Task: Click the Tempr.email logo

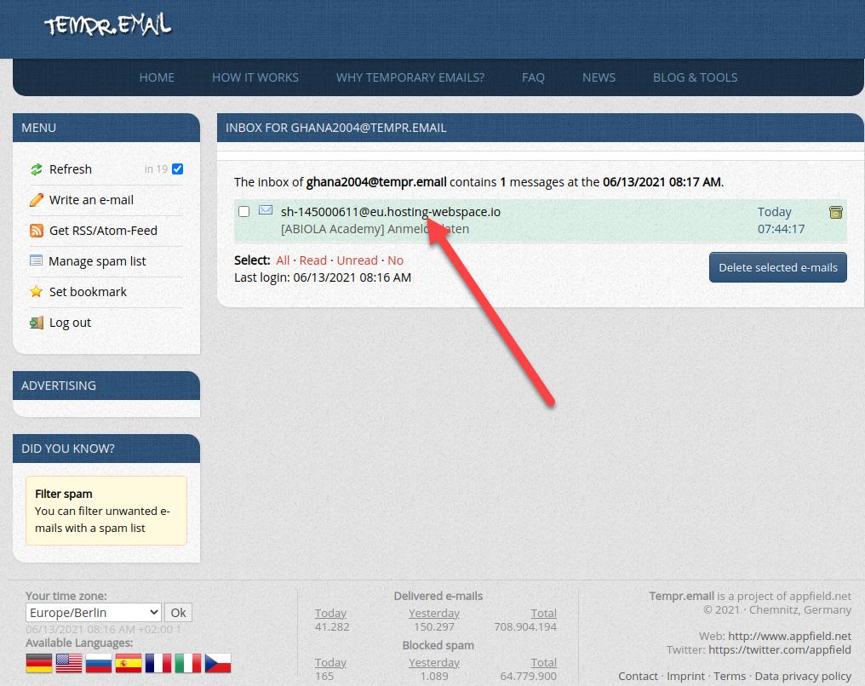Action: pos(108,25)
